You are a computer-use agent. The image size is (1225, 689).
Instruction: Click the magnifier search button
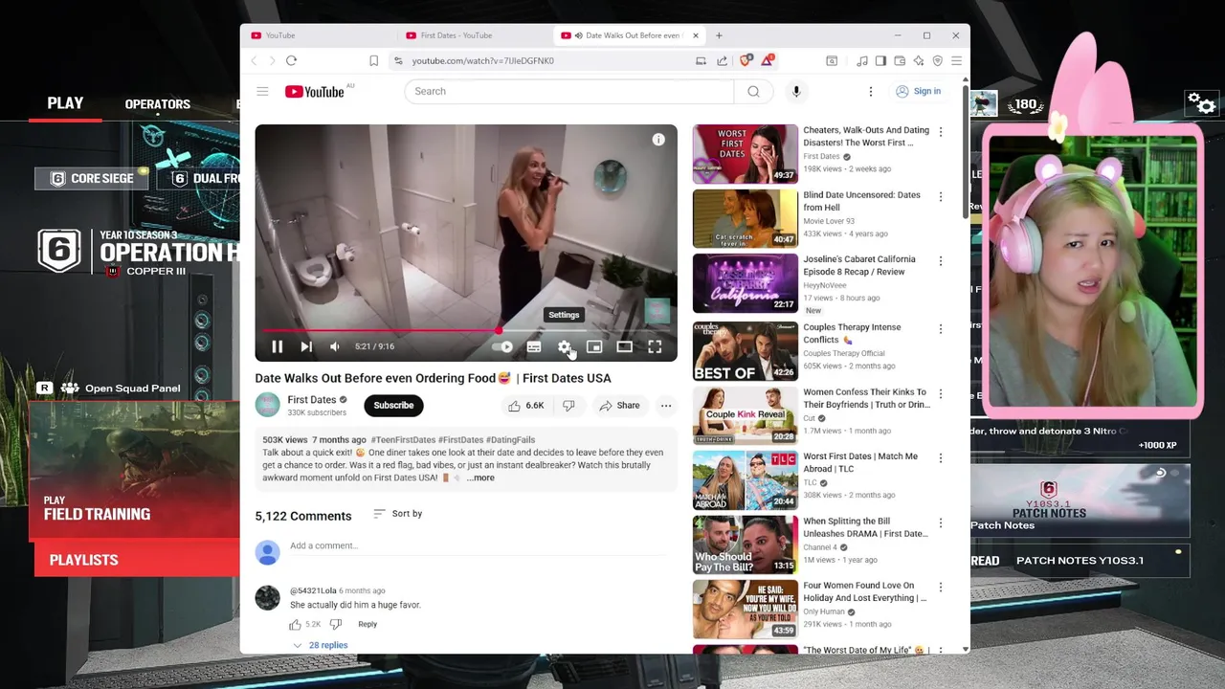tap(753, 92)
